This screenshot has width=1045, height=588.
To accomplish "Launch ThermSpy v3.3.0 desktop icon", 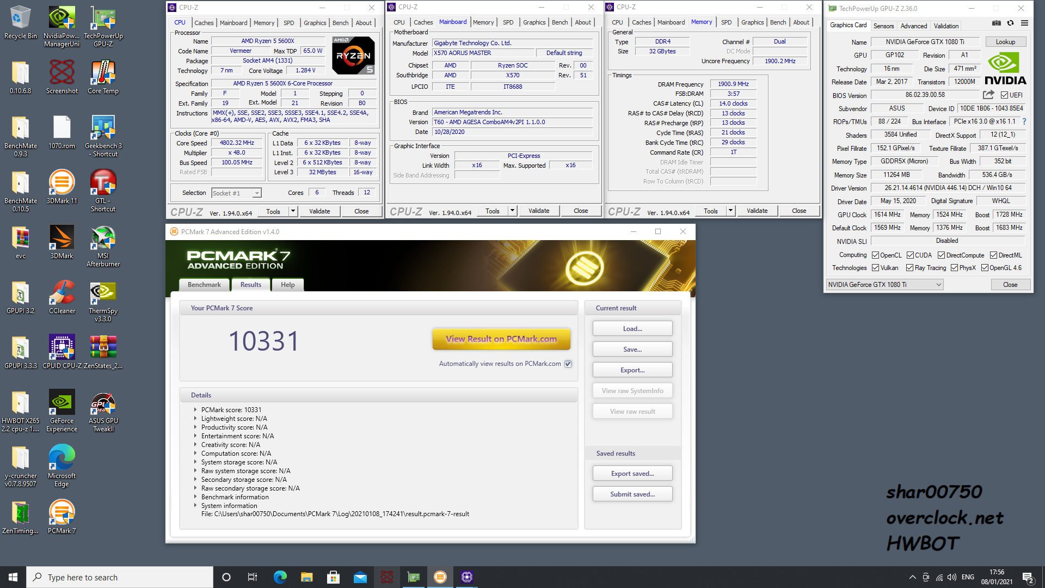I will [103, 301].
